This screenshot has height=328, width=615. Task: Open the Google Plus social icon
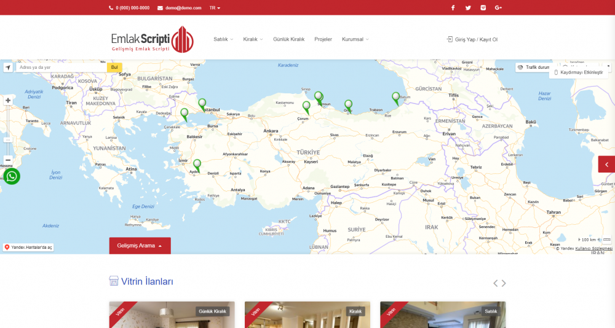tap(499, 8)
